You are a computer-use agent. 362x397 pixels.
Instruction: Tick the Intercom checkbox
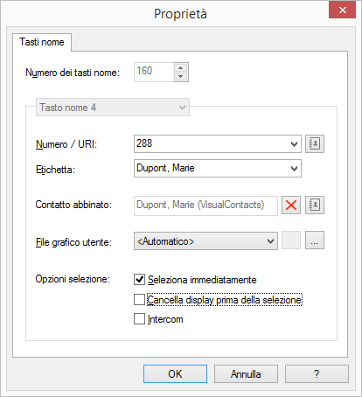(139, 318)
